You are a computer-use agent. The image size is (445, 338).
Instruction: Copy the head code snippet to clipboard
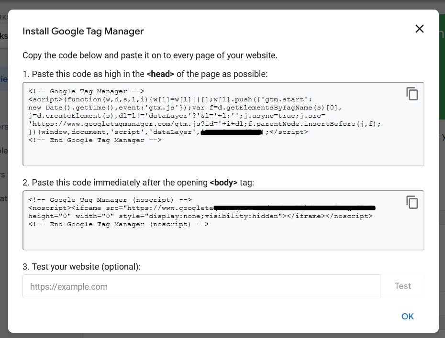412,94
